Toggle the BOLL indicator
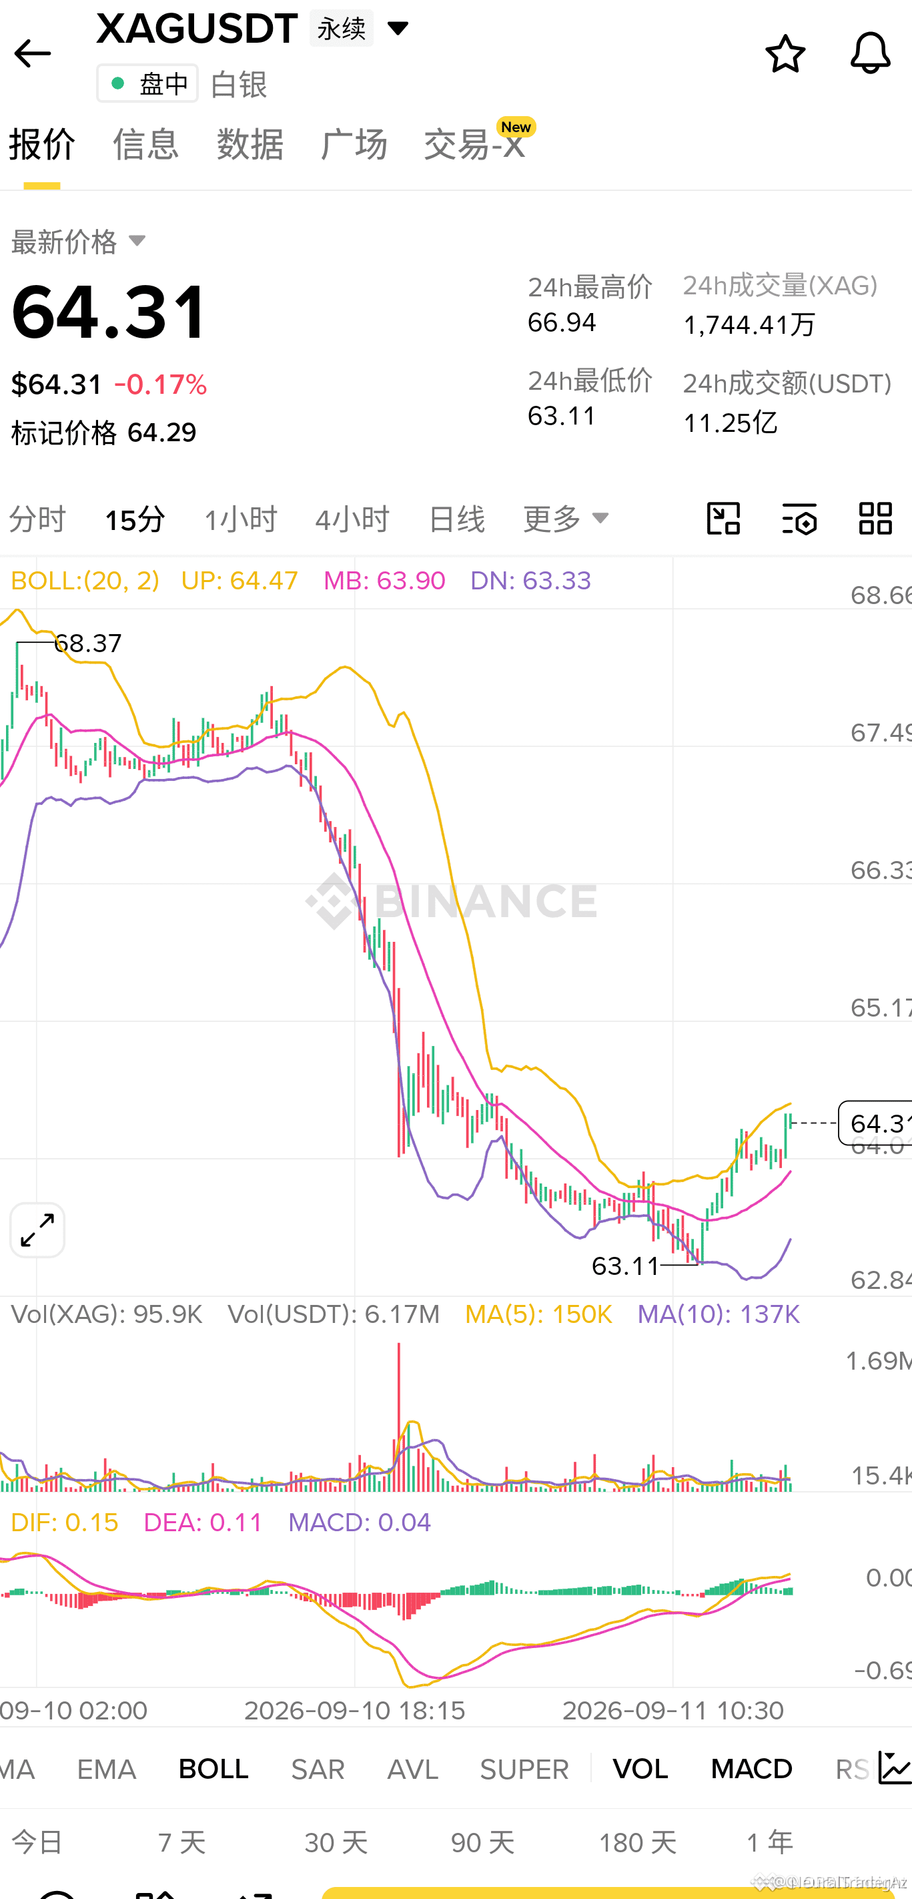This screenshot has height=1899, width=912. (x=213, y=1770)
